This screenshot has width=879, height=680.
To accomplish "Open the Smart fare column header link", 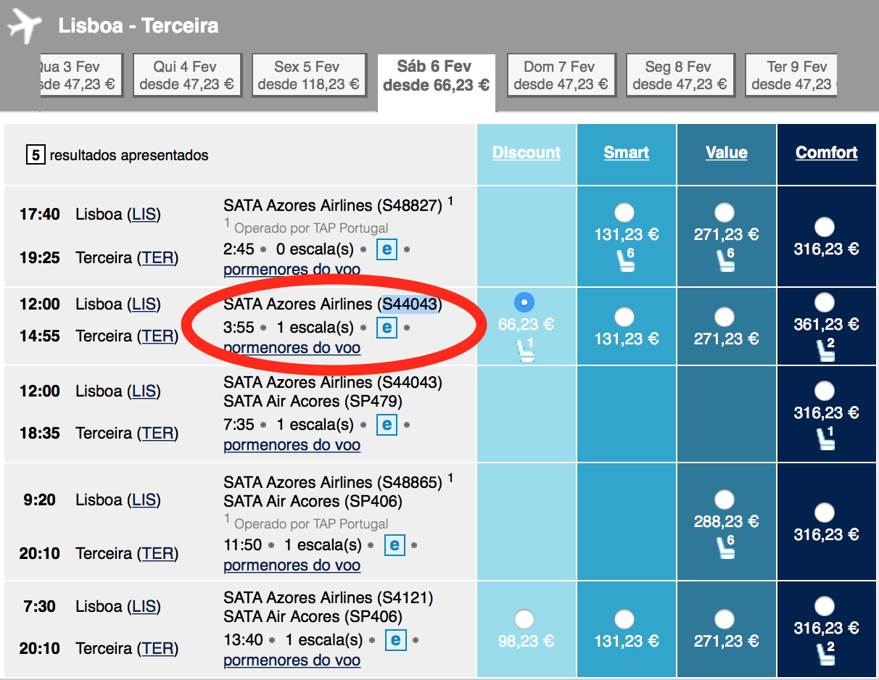I will click(x=627, y=152).
